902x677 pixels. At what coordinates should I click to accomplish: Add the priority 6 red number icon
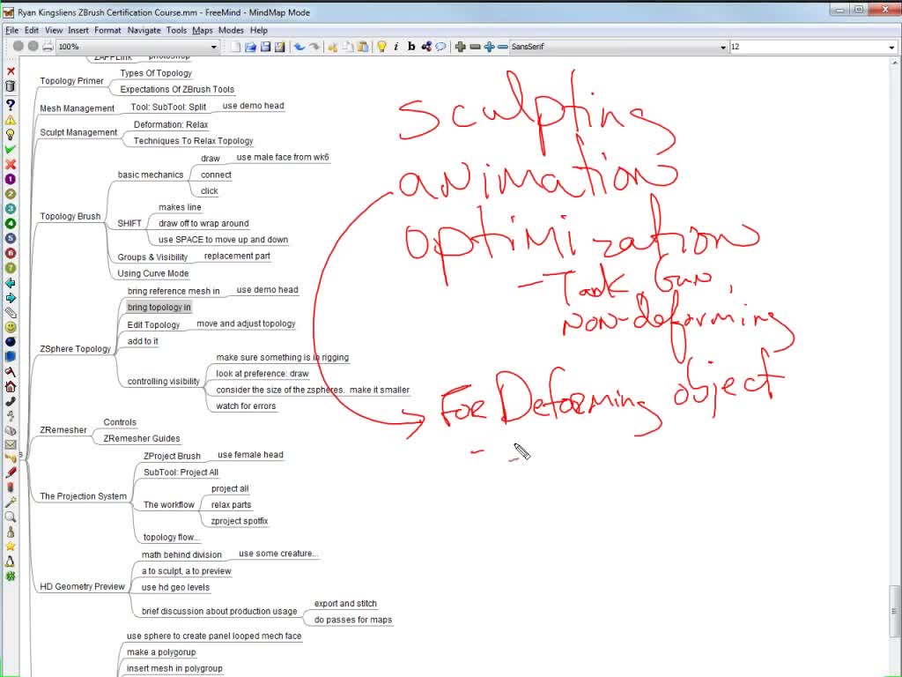tap(11, 253)
